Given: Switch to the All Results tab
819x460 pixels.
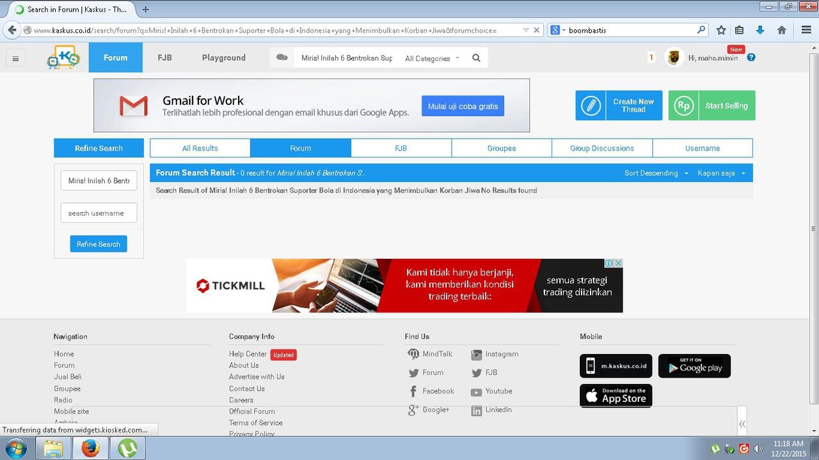Looking at the screenshot, I should (x=200, y=148).
